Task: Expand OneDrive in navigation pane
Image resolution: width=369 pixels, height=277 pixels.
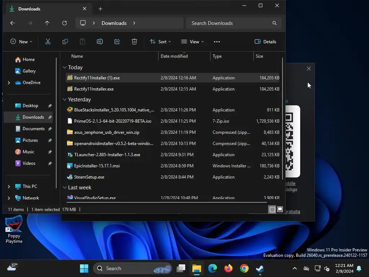Action: [x=9, y=83]
